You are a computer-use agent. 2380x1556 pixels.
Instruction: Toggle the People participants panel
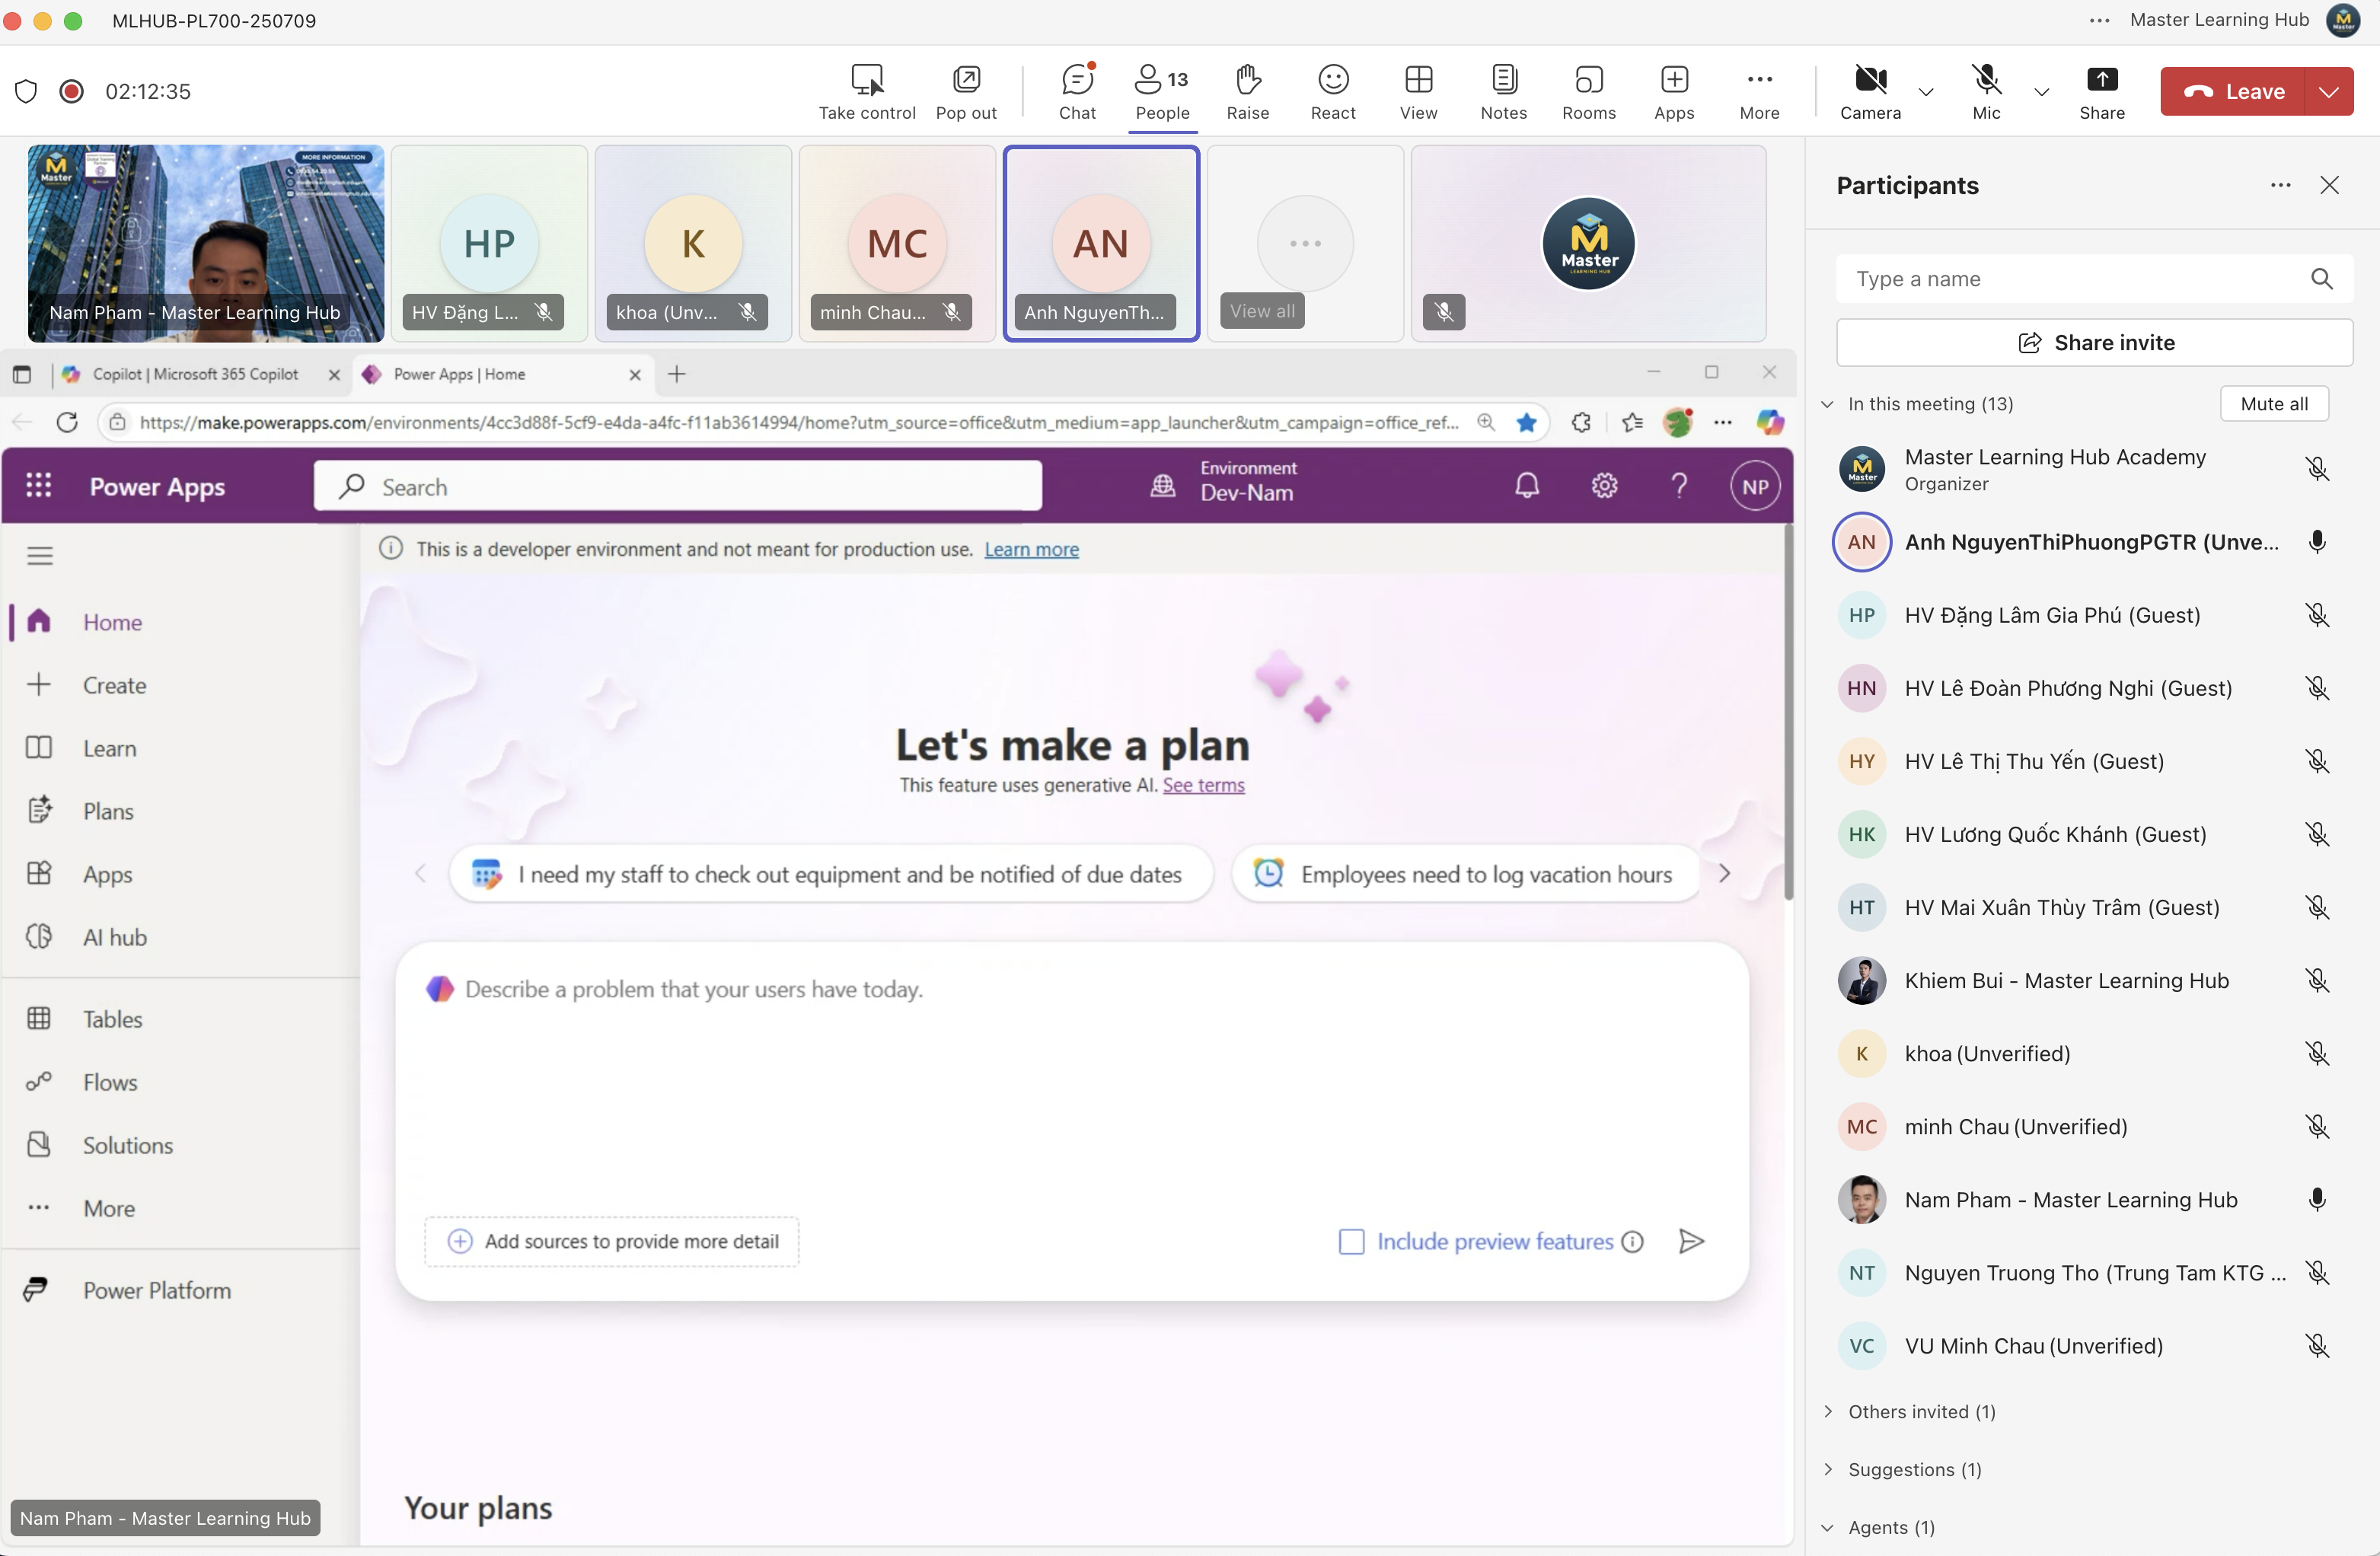[x=1162, y=91]
